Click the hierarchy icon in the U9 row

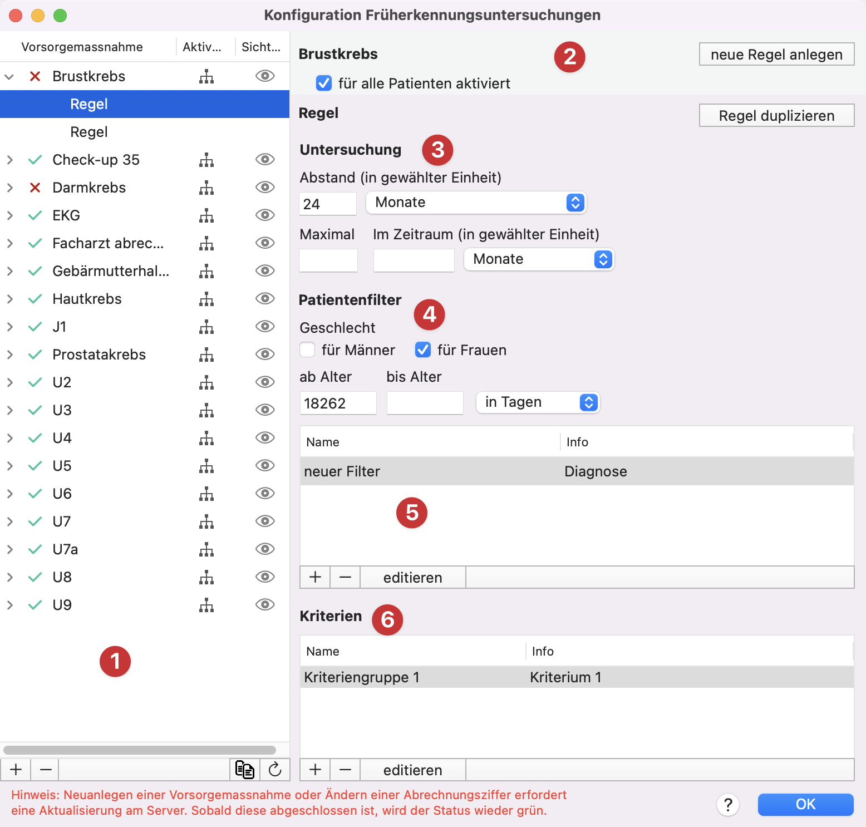tap(206, 605)
